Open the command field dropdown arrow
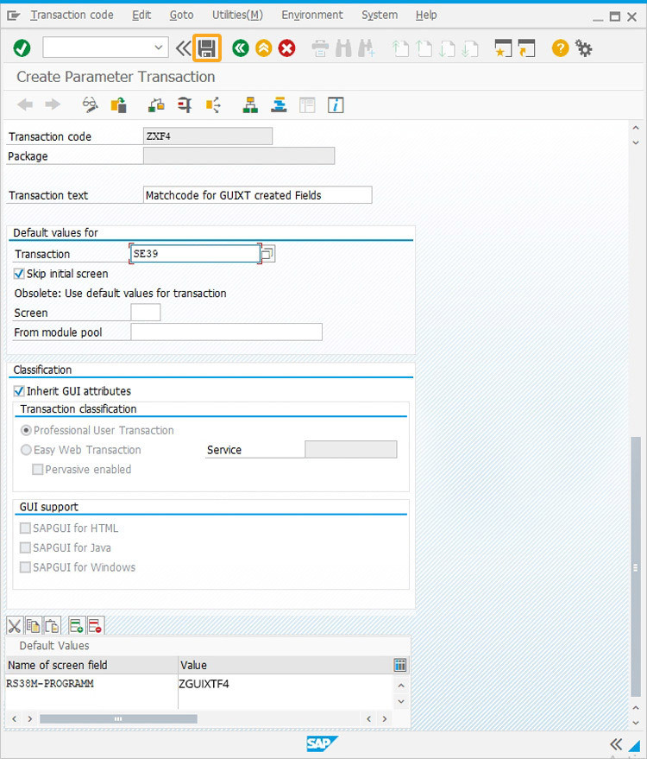 click(x=158, y=47)
